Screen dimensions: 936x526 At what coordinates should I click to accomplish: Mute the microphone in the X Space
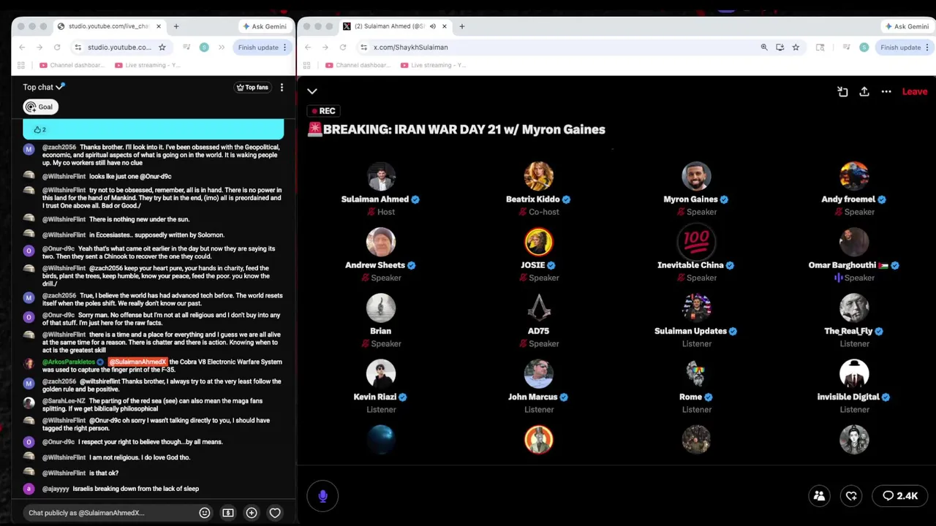[x=322, y=496]
